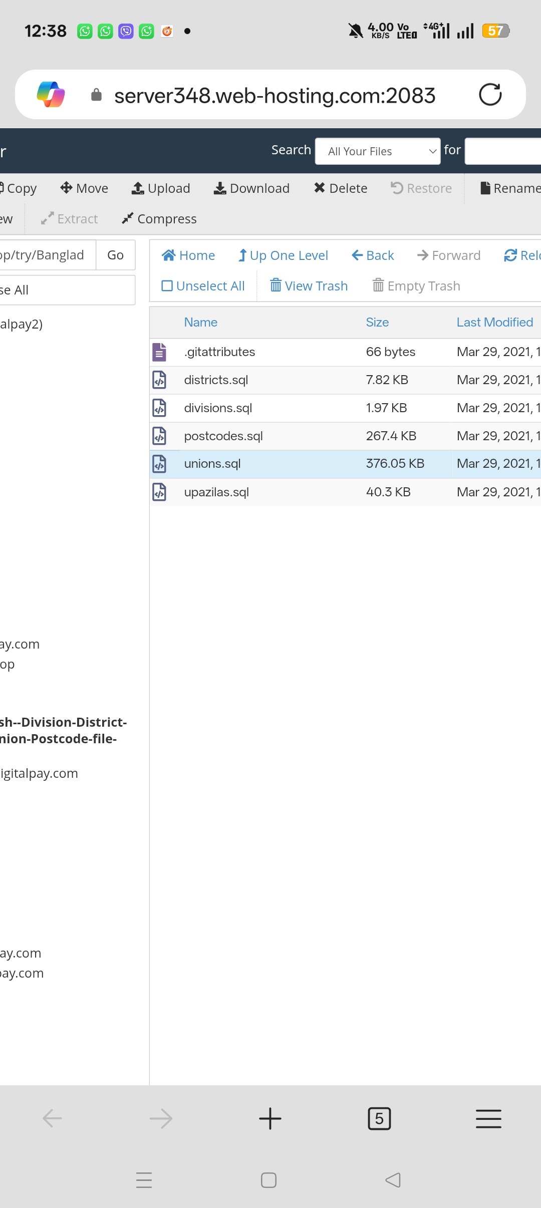Click Copy in the toolbar
The width and height of the screenshot is (541, 1208).
point(19,188)
